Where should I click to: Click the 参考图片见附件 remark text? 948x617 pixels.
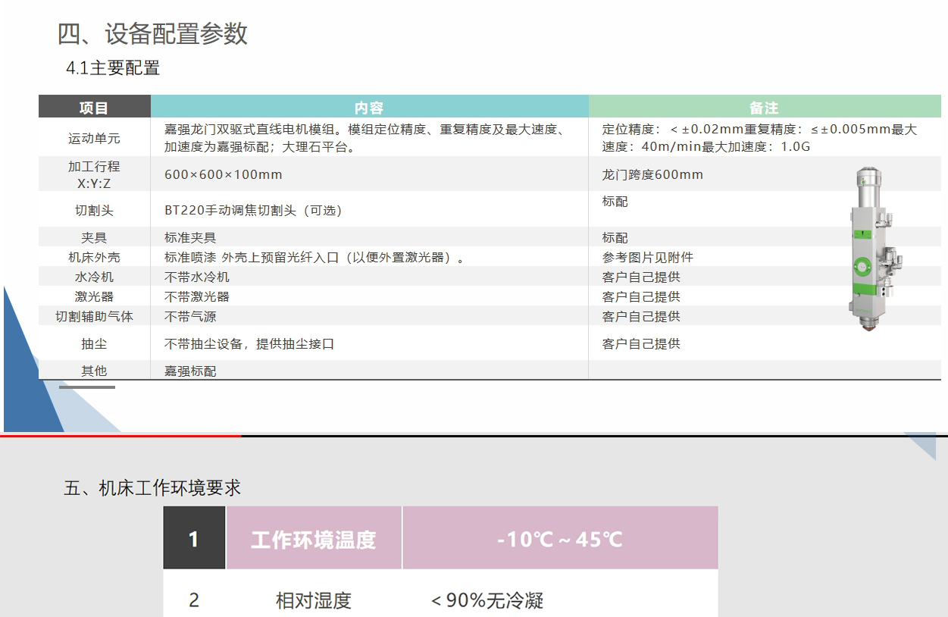(x=647, y=258)
